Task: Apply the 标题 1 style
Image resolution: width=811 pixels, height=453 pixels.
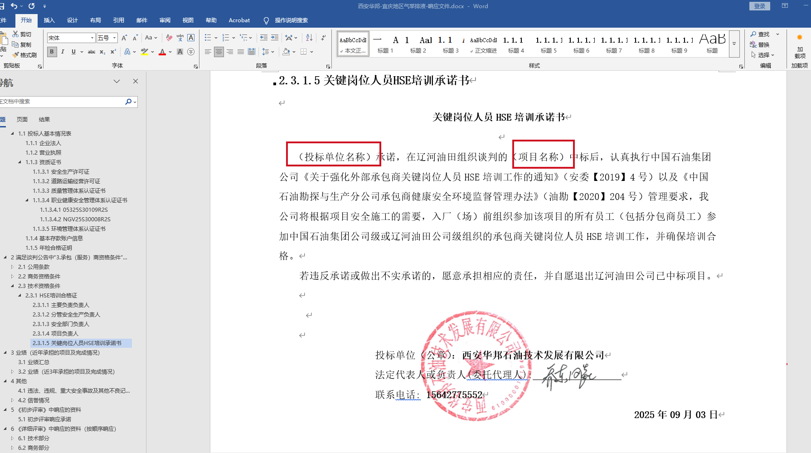Action: tap(385, 44)
